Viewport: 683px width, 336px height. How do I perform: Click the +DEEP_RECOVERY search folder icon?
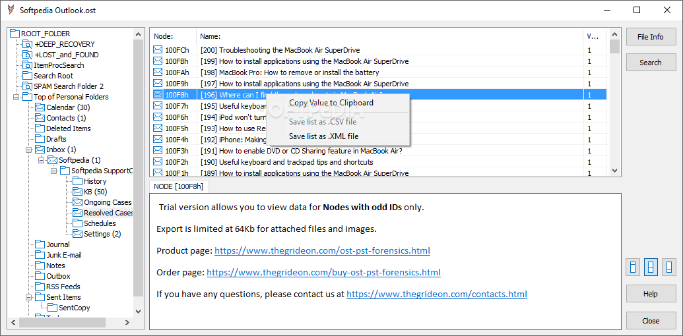tap(28, 44)
